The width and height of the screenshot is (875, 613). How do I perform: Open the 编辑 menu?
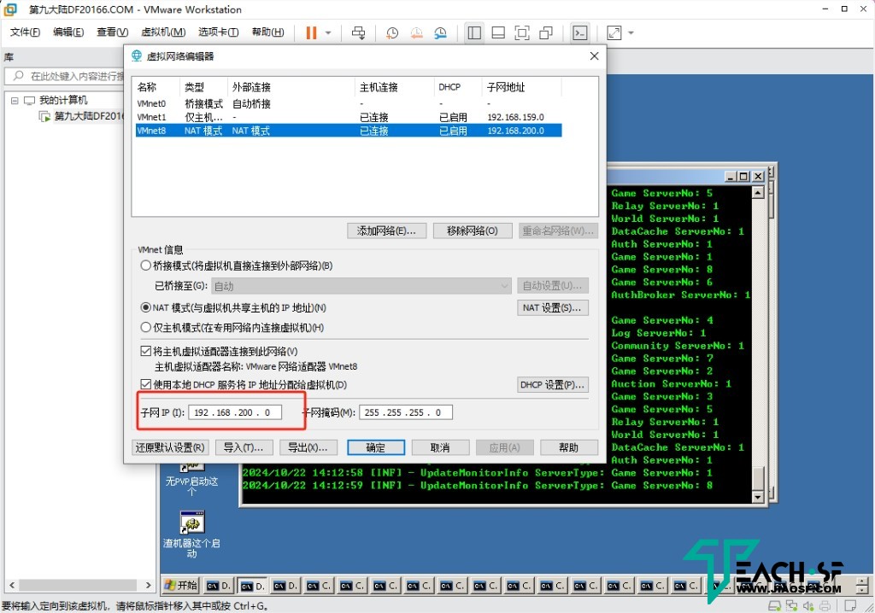coord(68,32)
